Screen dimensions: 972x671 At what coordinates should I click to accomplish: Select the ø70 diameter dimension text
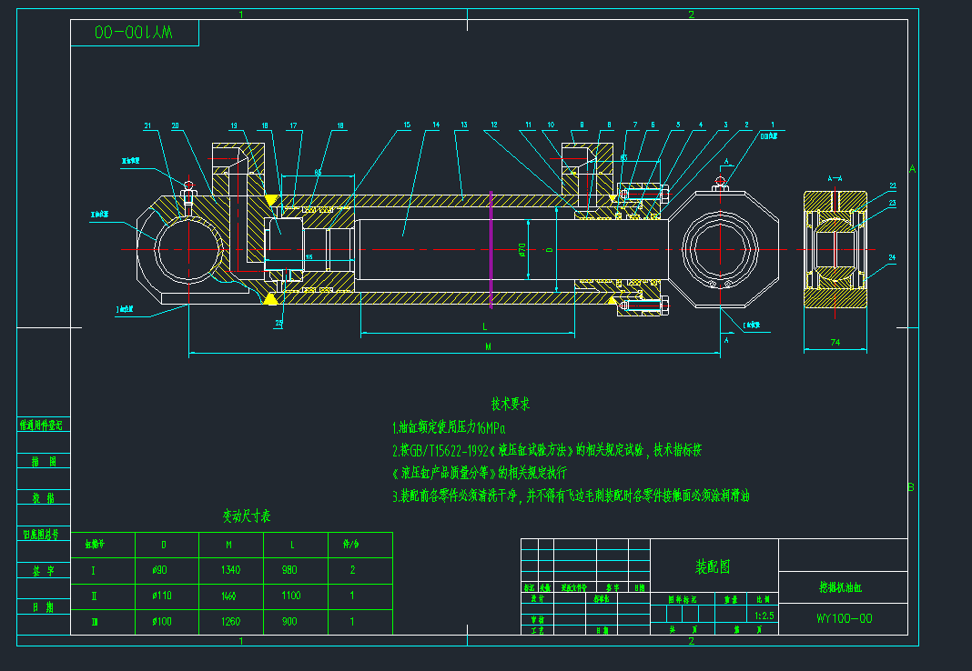522,248
